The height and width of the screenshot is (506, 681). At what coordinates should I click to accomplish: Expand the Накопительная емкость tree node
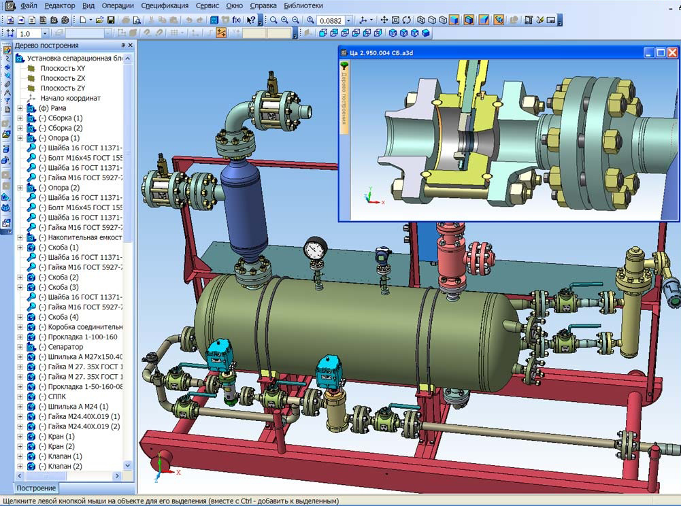20,237
